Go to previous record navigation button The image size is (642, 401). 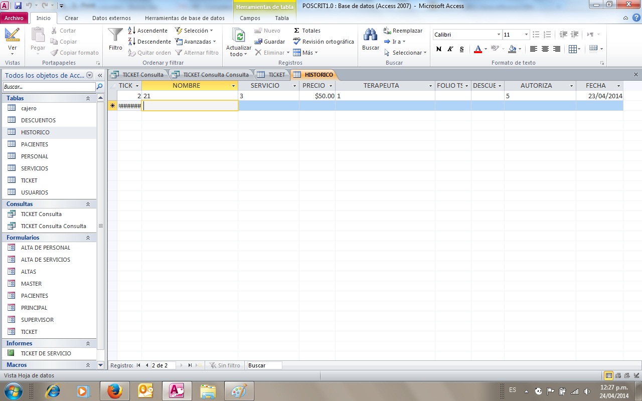[147, 365]
